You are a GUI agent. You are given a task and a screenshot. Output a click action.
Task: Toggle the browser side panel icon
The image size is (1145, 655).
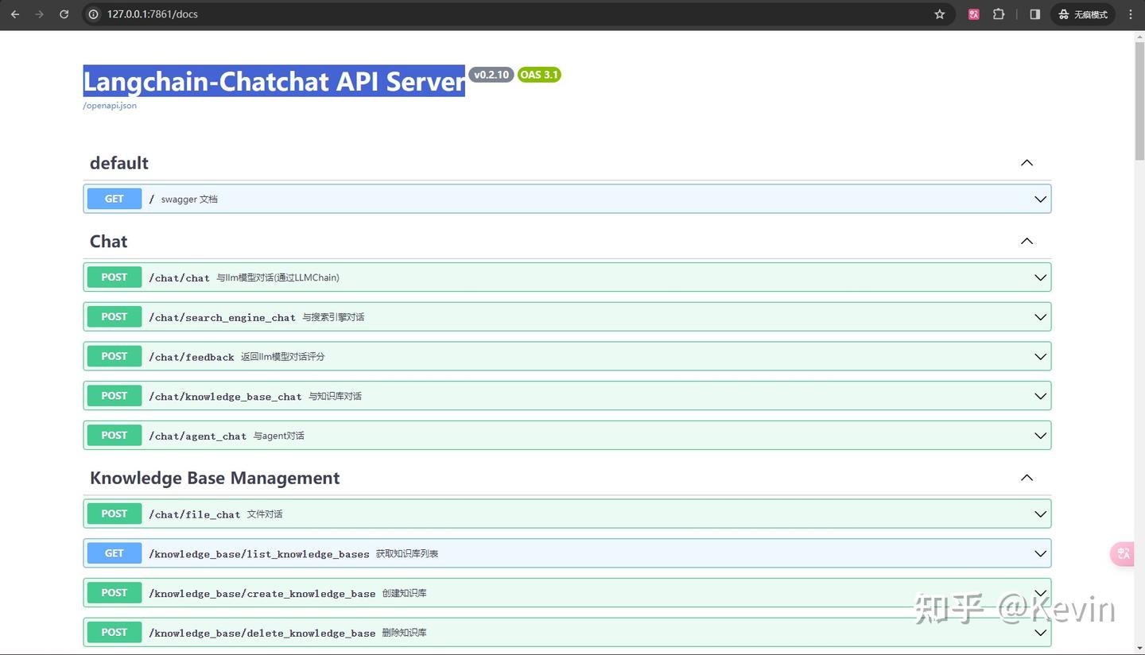pyautogui.click(x=1034, y=14)
